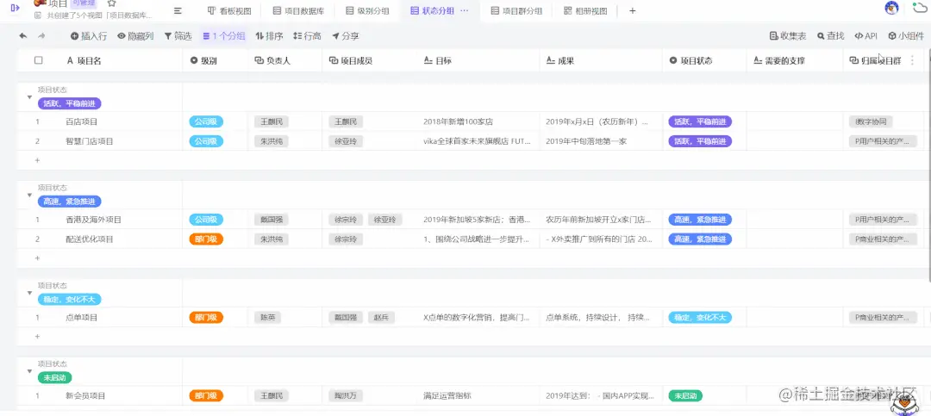Viewport: 931px width, 416px height.
Task: Click the 成果 column header
Action: coord(601,60)
